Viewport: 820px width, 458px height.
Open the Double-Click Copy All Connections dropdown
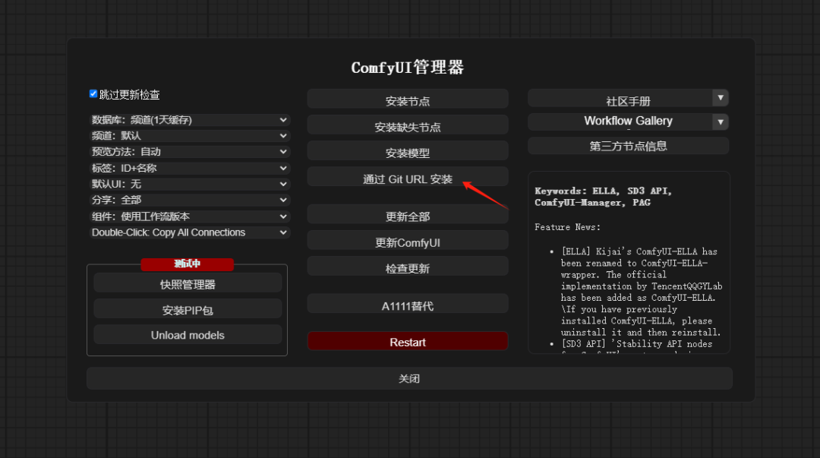[188, 232]
